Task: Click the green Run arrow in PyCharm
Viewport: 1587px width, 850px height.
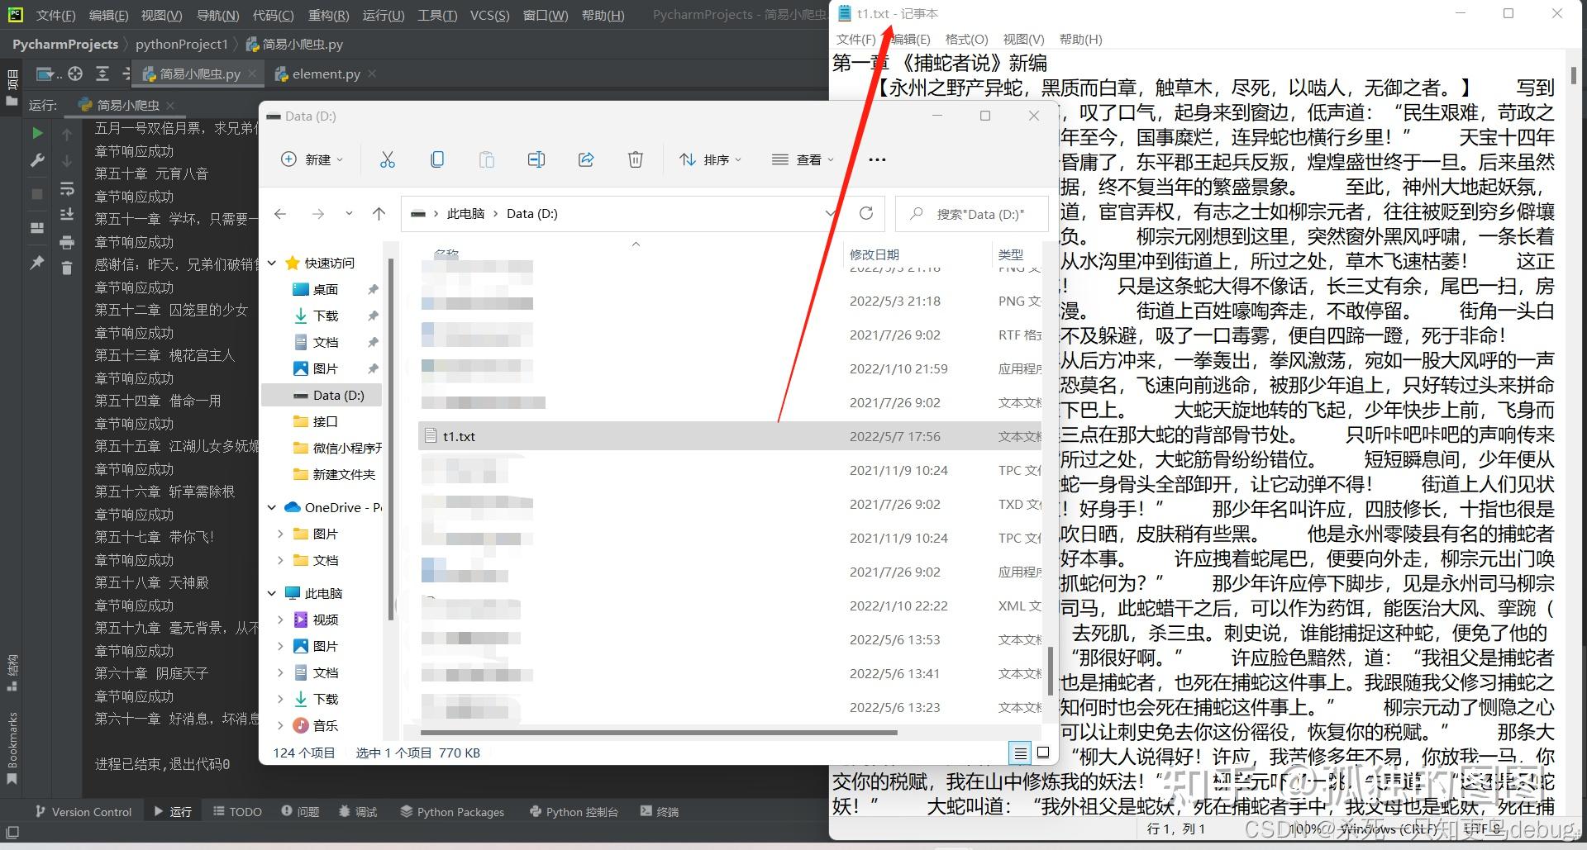Action: 37,133
